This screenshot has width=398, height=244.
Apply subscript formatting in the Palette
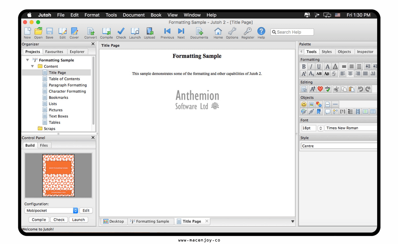pos(311,74)
